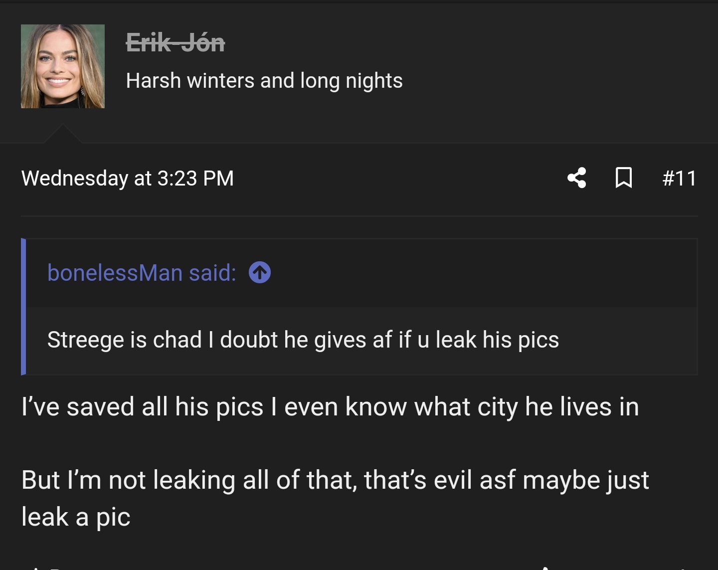718x570 pixels.
Task: Click the blue quote block border
Action: (x=23, y=307)
